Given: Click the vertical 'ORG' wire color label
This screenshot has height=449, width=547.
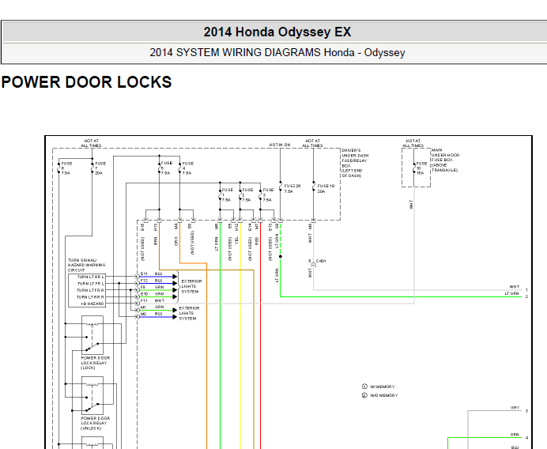Looking at the screenshot, I should 176,241.
